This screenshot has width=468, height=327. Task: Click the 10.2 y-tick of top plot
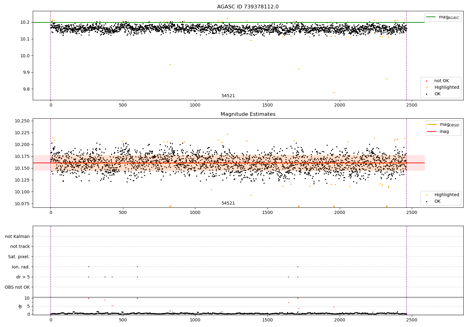(x=25, y=22)
